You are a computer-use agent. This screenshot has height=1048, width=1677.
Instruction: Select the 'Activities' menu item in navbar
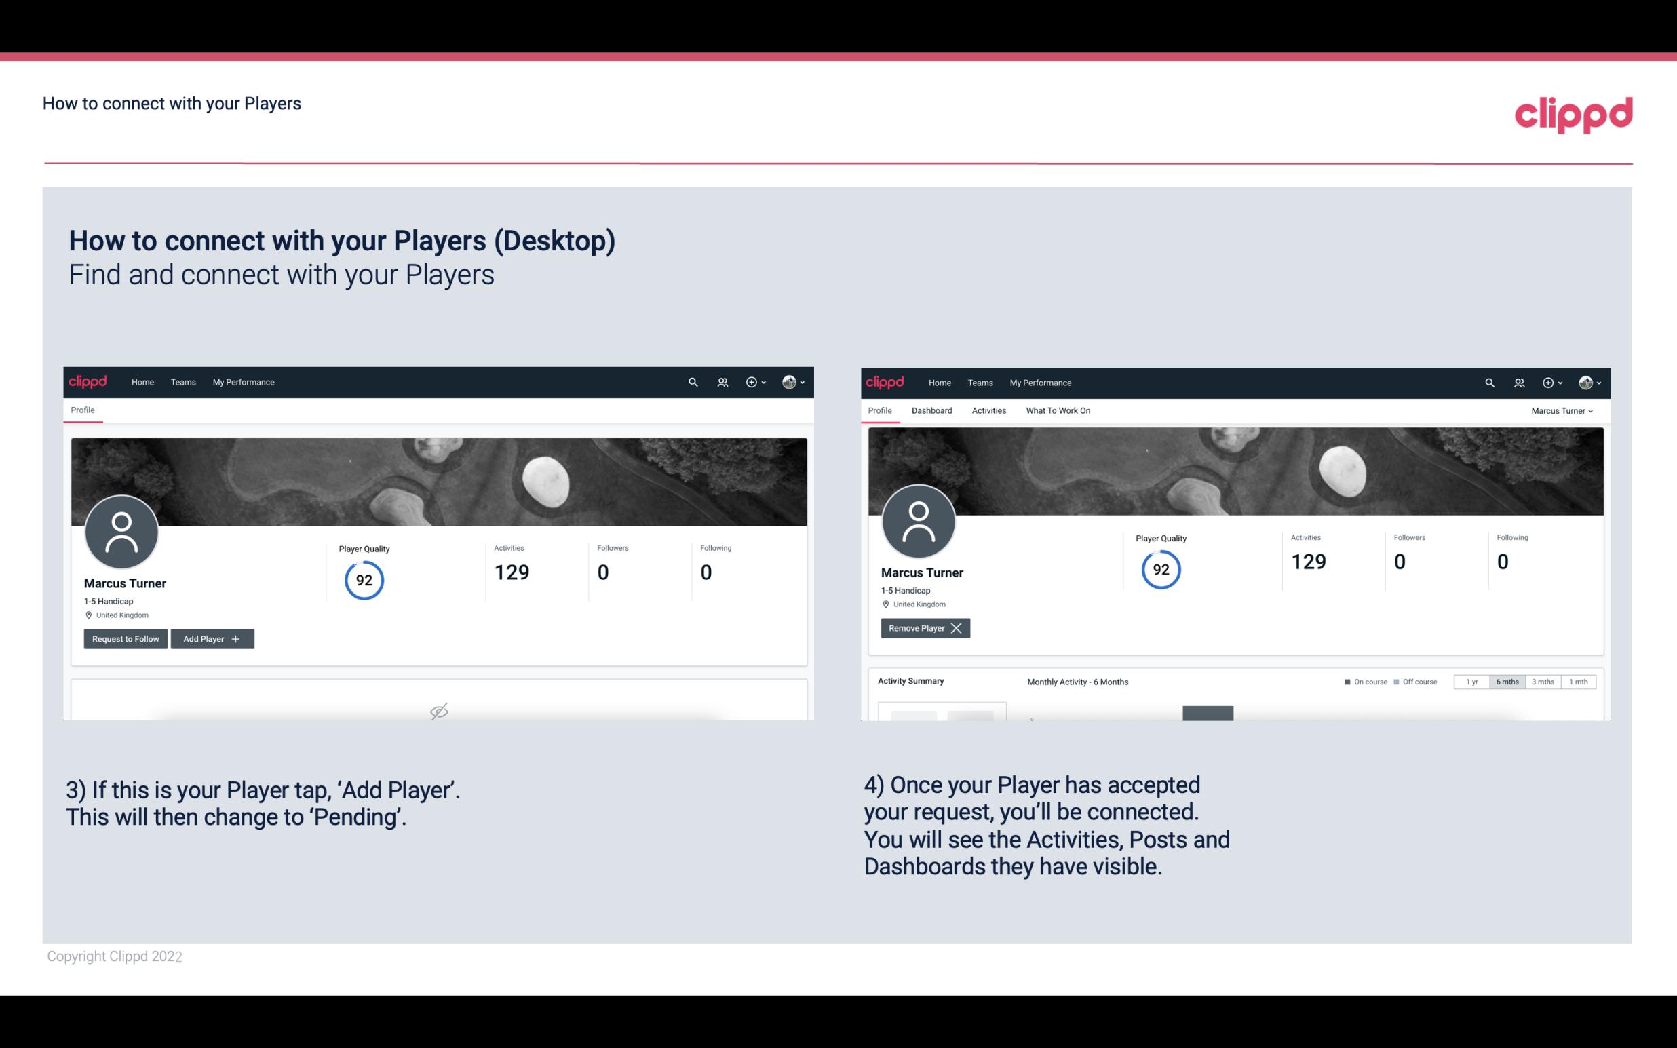(x=989, y=410)
